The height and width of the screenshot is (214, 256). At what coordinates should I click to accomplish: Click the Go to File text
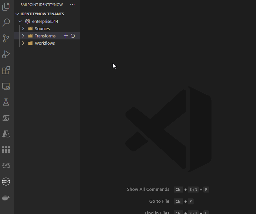click(159, 201)
